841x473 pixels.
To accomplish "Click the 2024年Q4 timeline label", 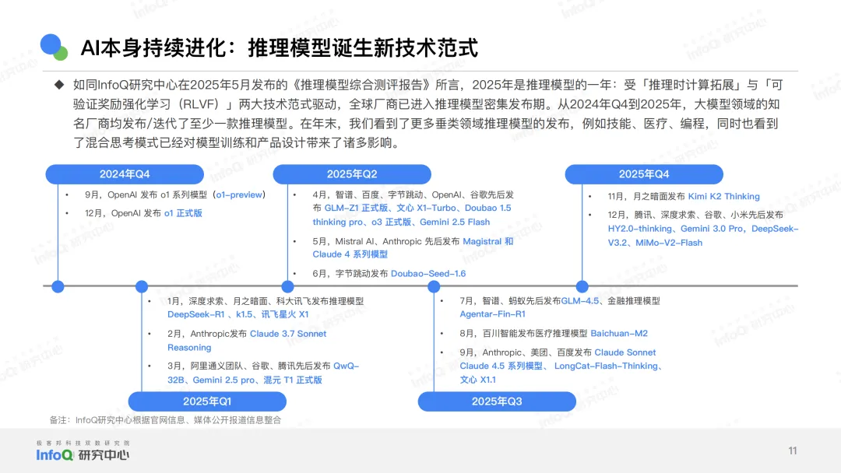I will (125, 174).
